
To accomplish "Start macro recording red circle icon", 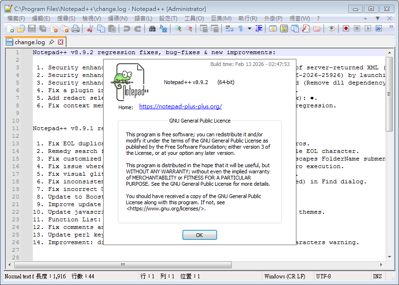I will coord(346,28).
